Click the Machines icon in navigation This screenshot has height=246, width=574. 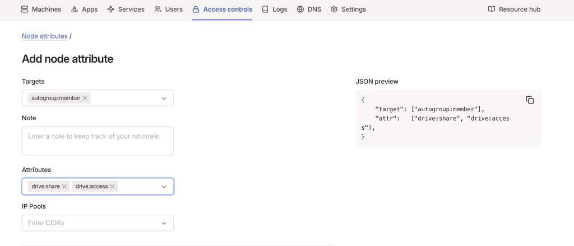click(25, 10)
